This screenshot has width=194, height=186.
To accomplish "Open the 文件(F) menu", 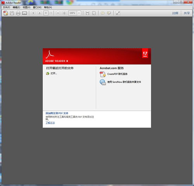I will click(x=7, y=7).
